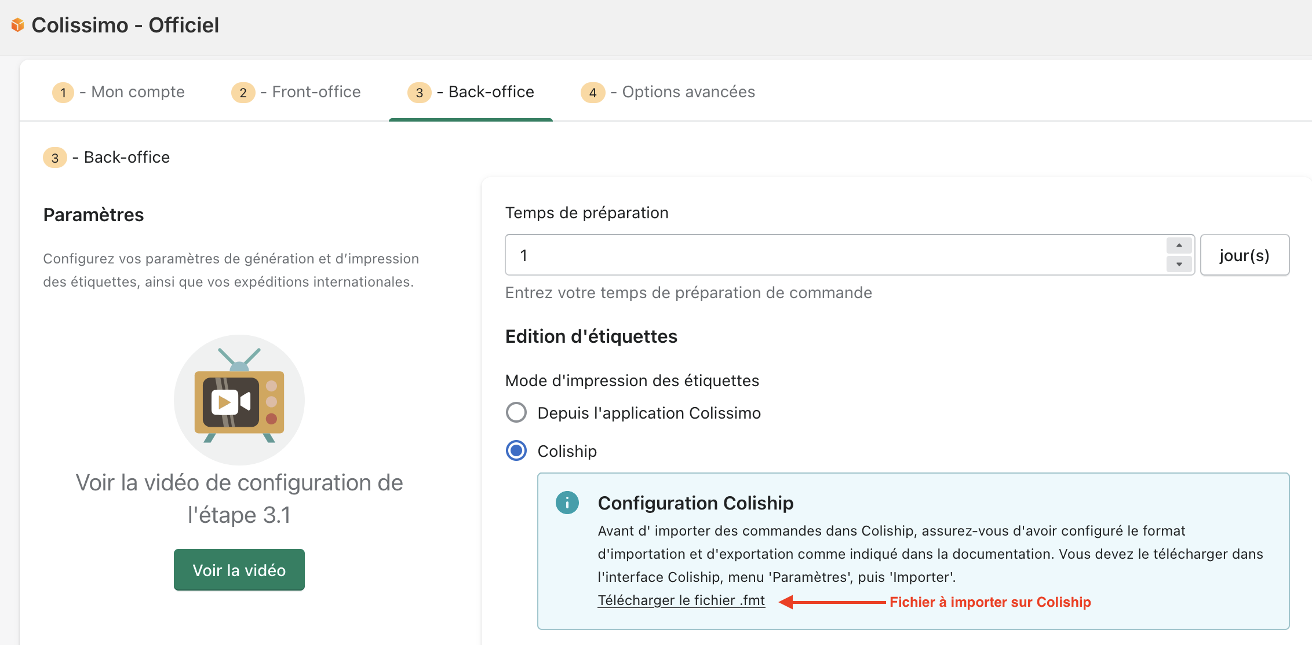Go to the Options avancées tab
Screen dimensions: 1312x645
click(x=688, y=92)
